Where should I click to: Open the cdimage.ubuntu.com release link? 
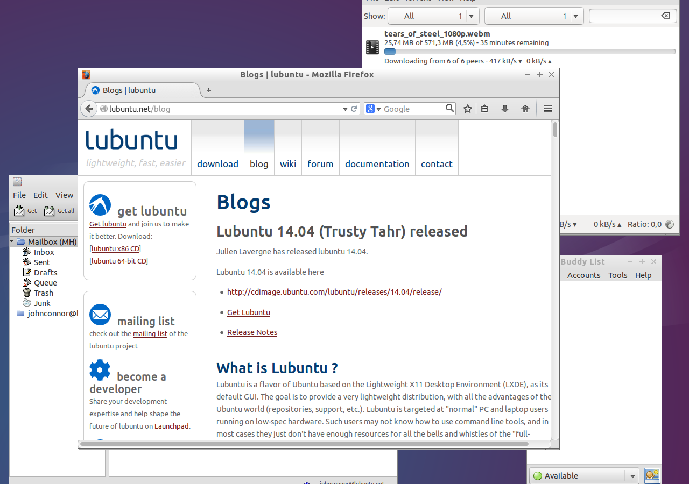(334, 292)
